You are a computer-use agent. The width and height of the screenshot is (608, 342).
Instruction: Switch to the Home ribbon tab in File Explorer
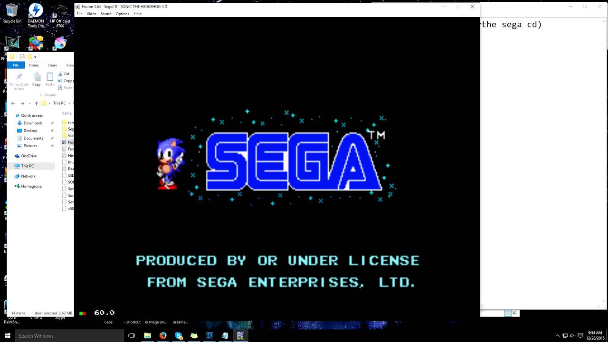(x=34, y=65)
